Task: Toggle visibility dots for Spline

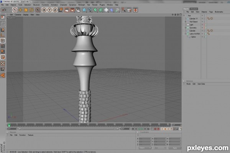Action: [x=204, y=37]
